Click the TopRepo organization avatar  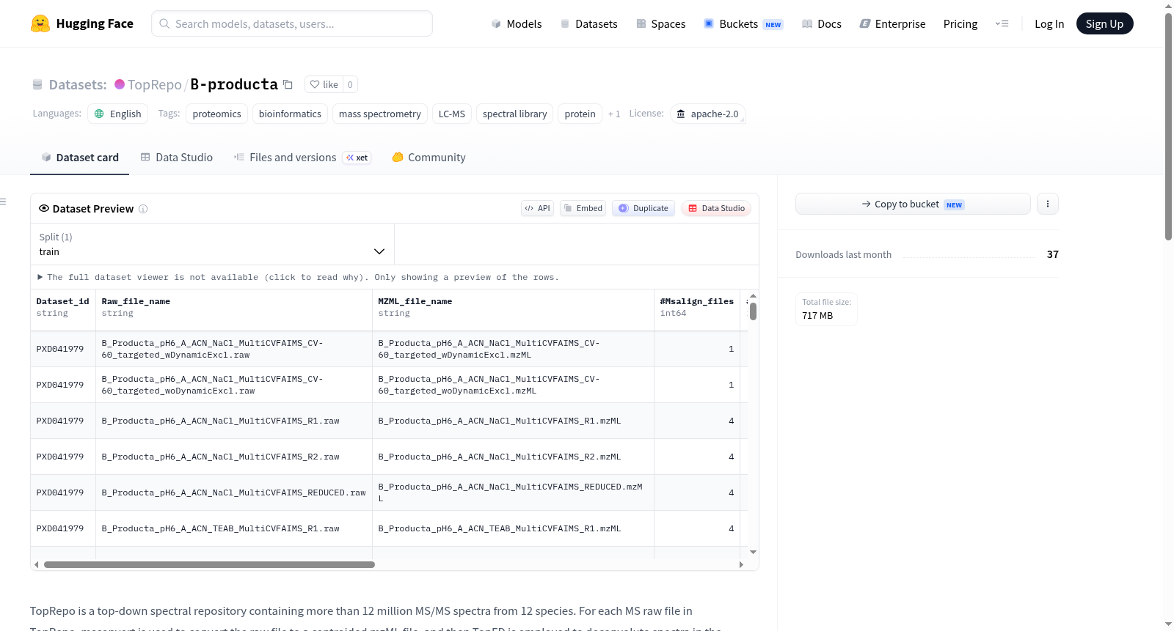pyautogui.click(x=120, y=84)
